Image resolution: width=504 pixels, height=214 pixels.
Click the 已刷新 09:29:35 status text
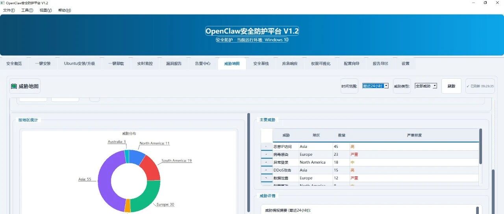480,86
